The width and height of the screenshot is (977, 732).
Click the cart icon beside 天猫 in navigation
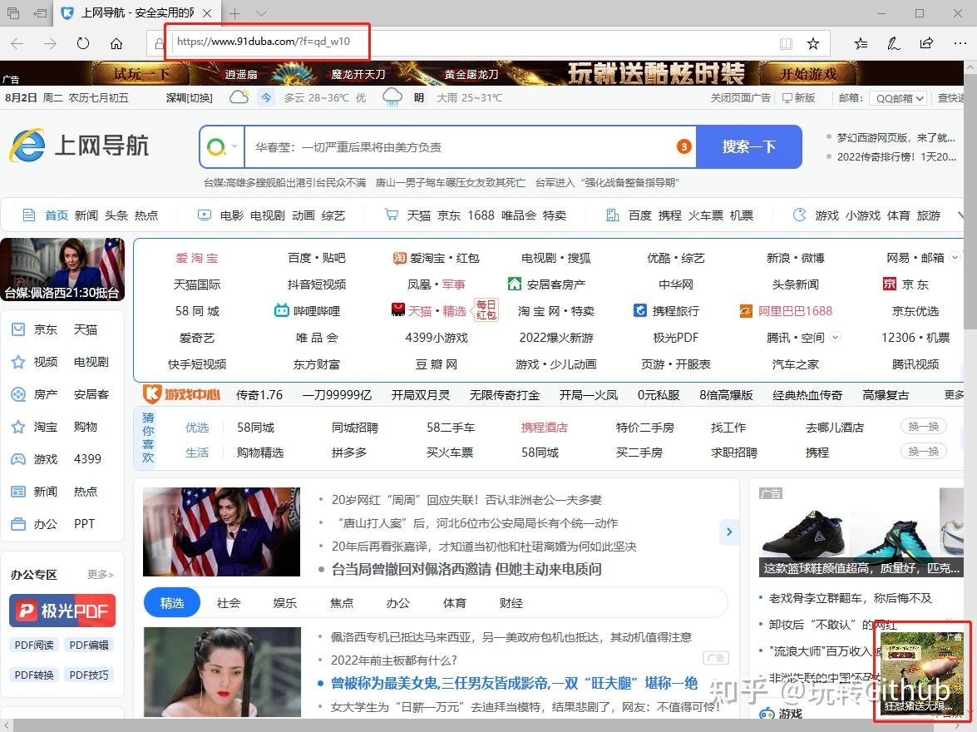391,215
